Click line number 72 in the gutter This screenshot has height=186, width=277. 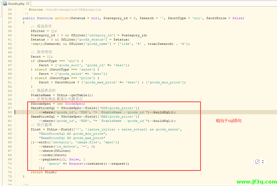coord(10,172)
